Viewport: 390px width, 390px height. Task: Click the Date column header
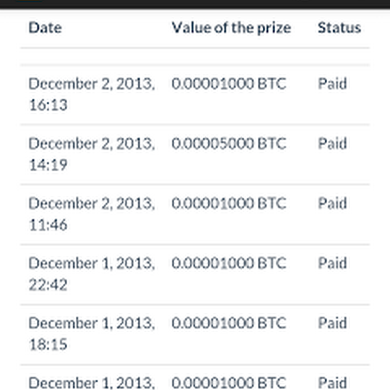tap(45, 28)
